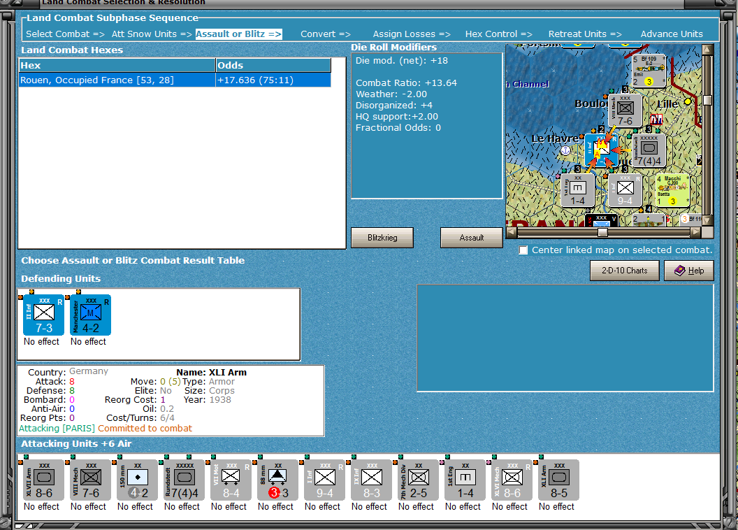The image size is (738, 530).
Task: Click the +17.636 (75:11) odds cell
Action: pos(273,80)
